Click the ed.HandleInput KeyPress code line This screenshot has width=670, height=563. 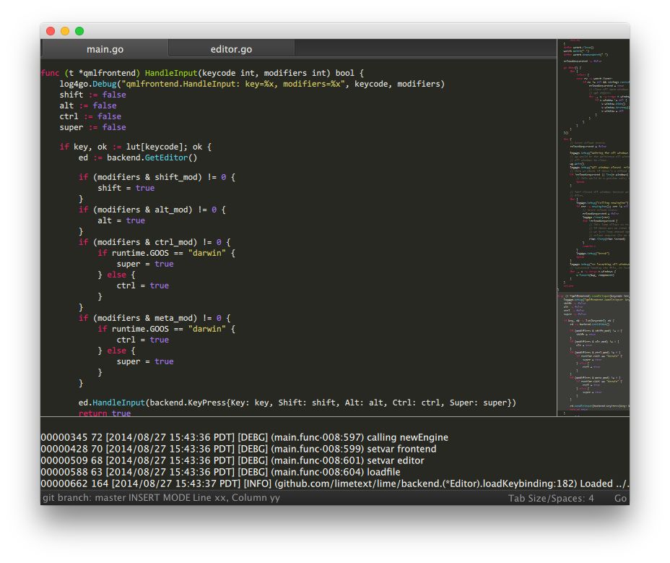tap(297, 403)
